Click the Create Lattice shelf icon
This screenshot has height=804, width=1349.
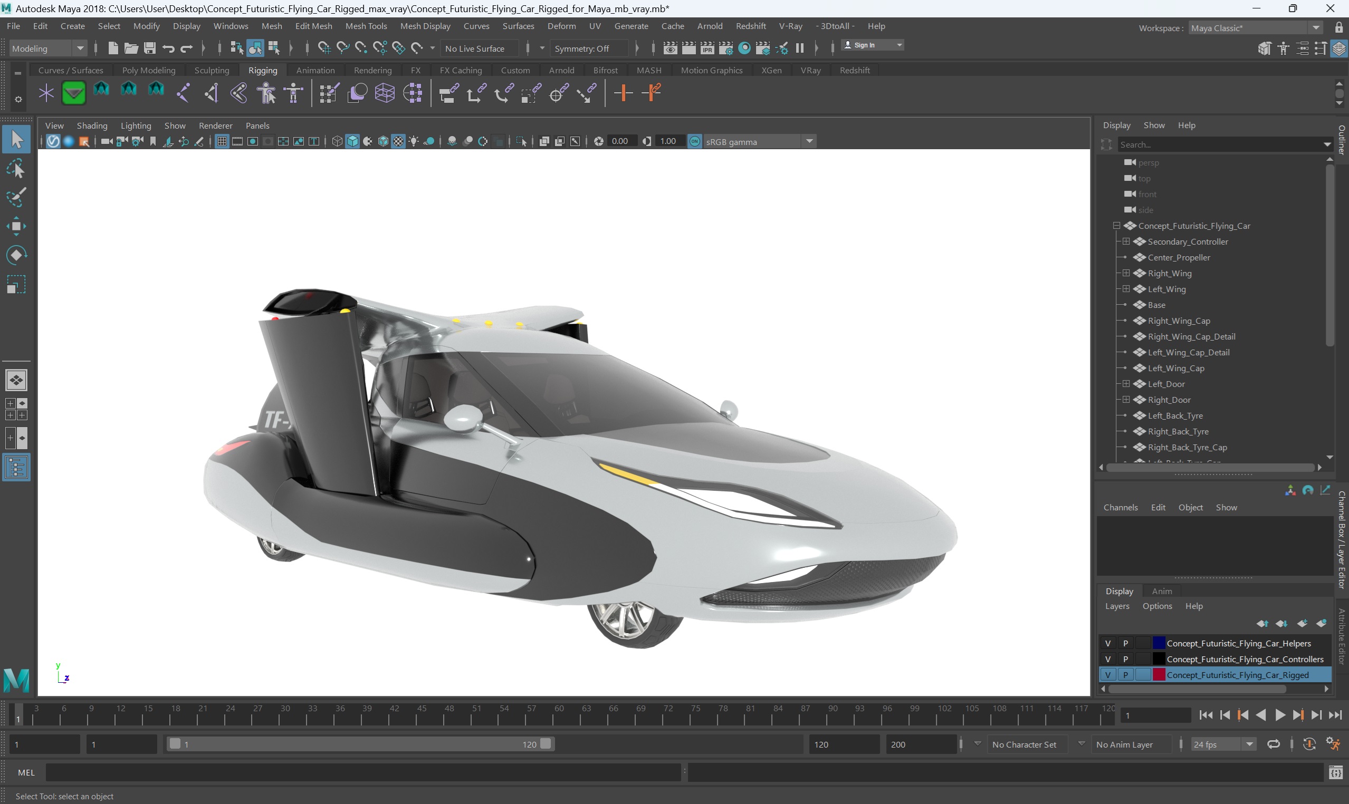(x=384, y=93)
